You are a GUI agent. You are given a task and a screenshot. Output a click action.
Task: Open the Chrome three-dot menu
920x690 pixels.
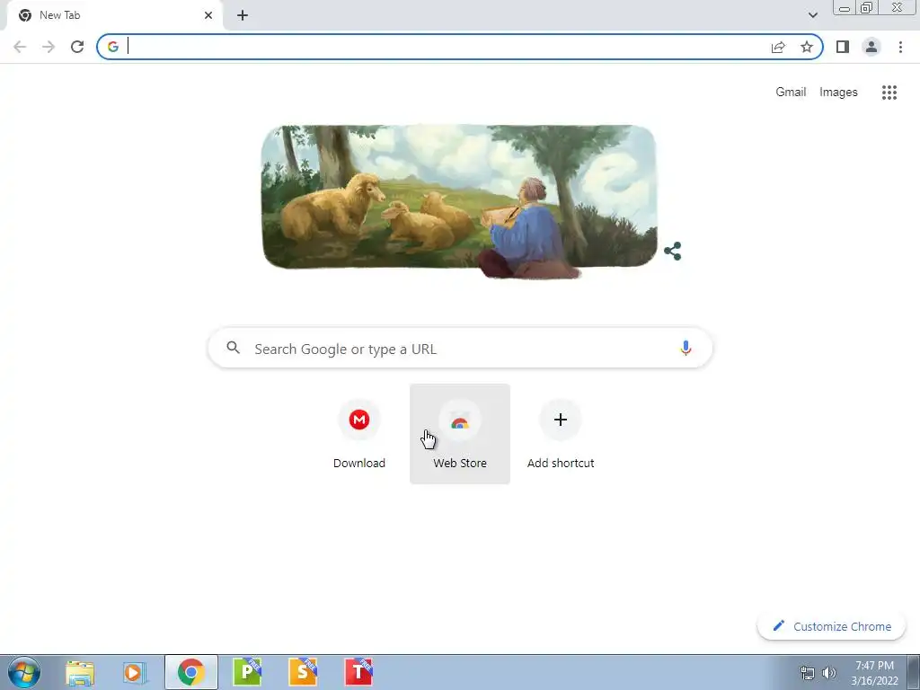[x=900, y=47]
